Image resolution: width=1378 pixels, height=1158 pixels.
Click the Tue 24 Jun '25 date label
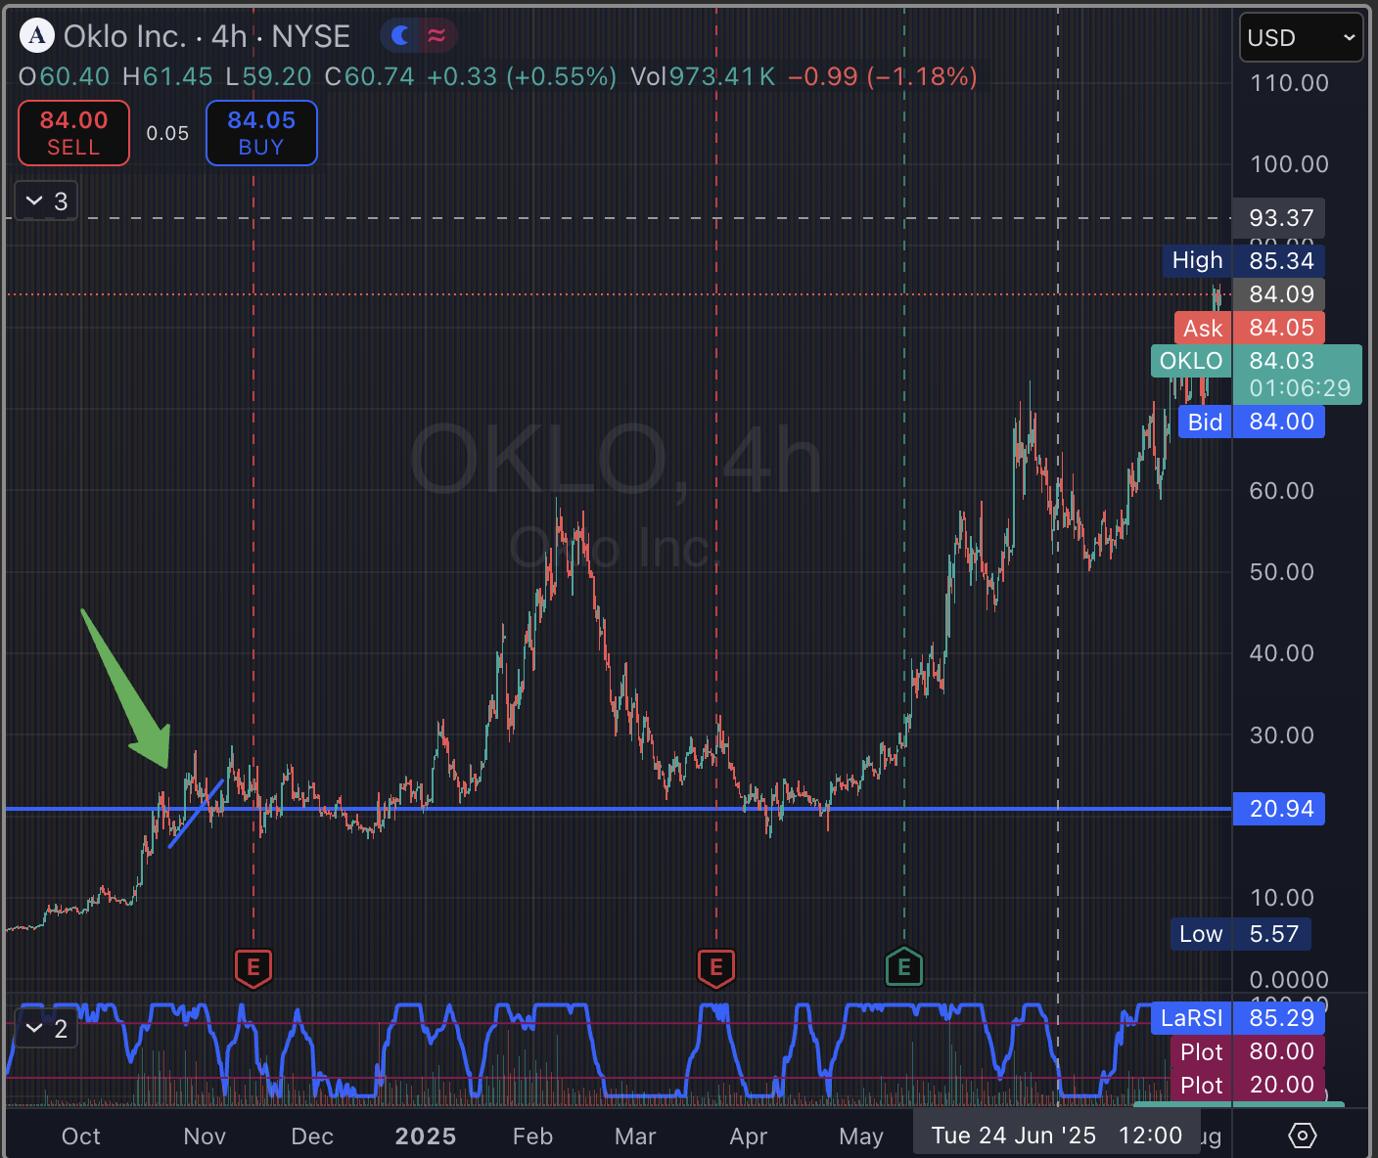[x=1057, y=1136]
